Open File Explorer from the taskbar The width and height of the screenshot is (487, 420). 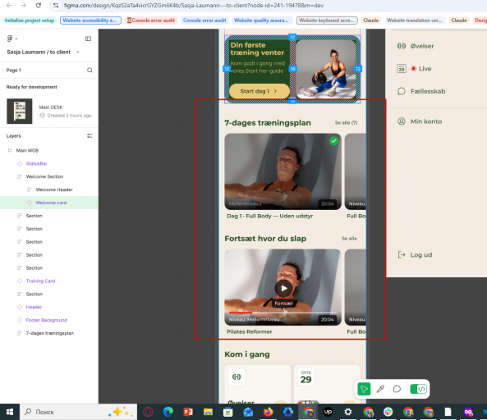coord(208,412)
